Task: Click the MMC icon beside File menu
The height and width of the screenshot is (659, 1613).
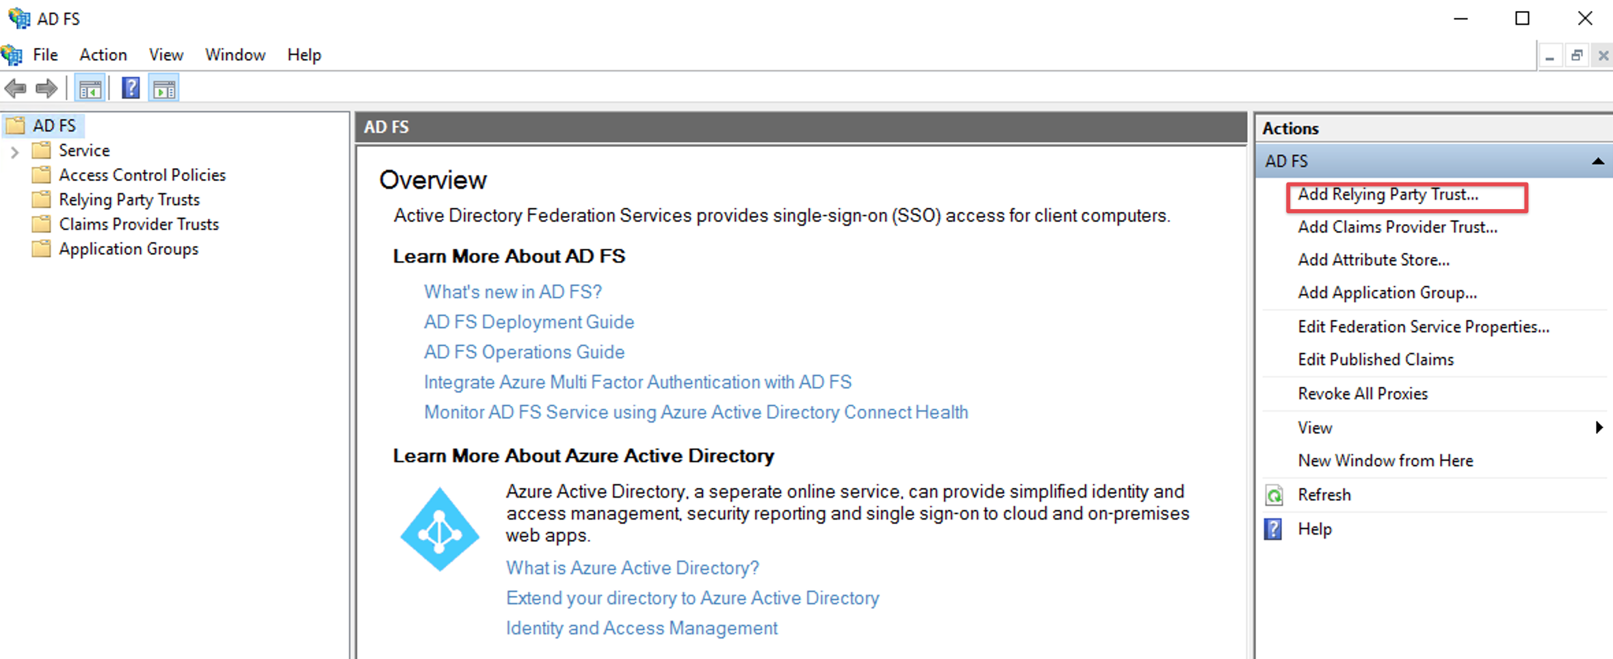Action: pyautogui.click(x=12, y=55)
